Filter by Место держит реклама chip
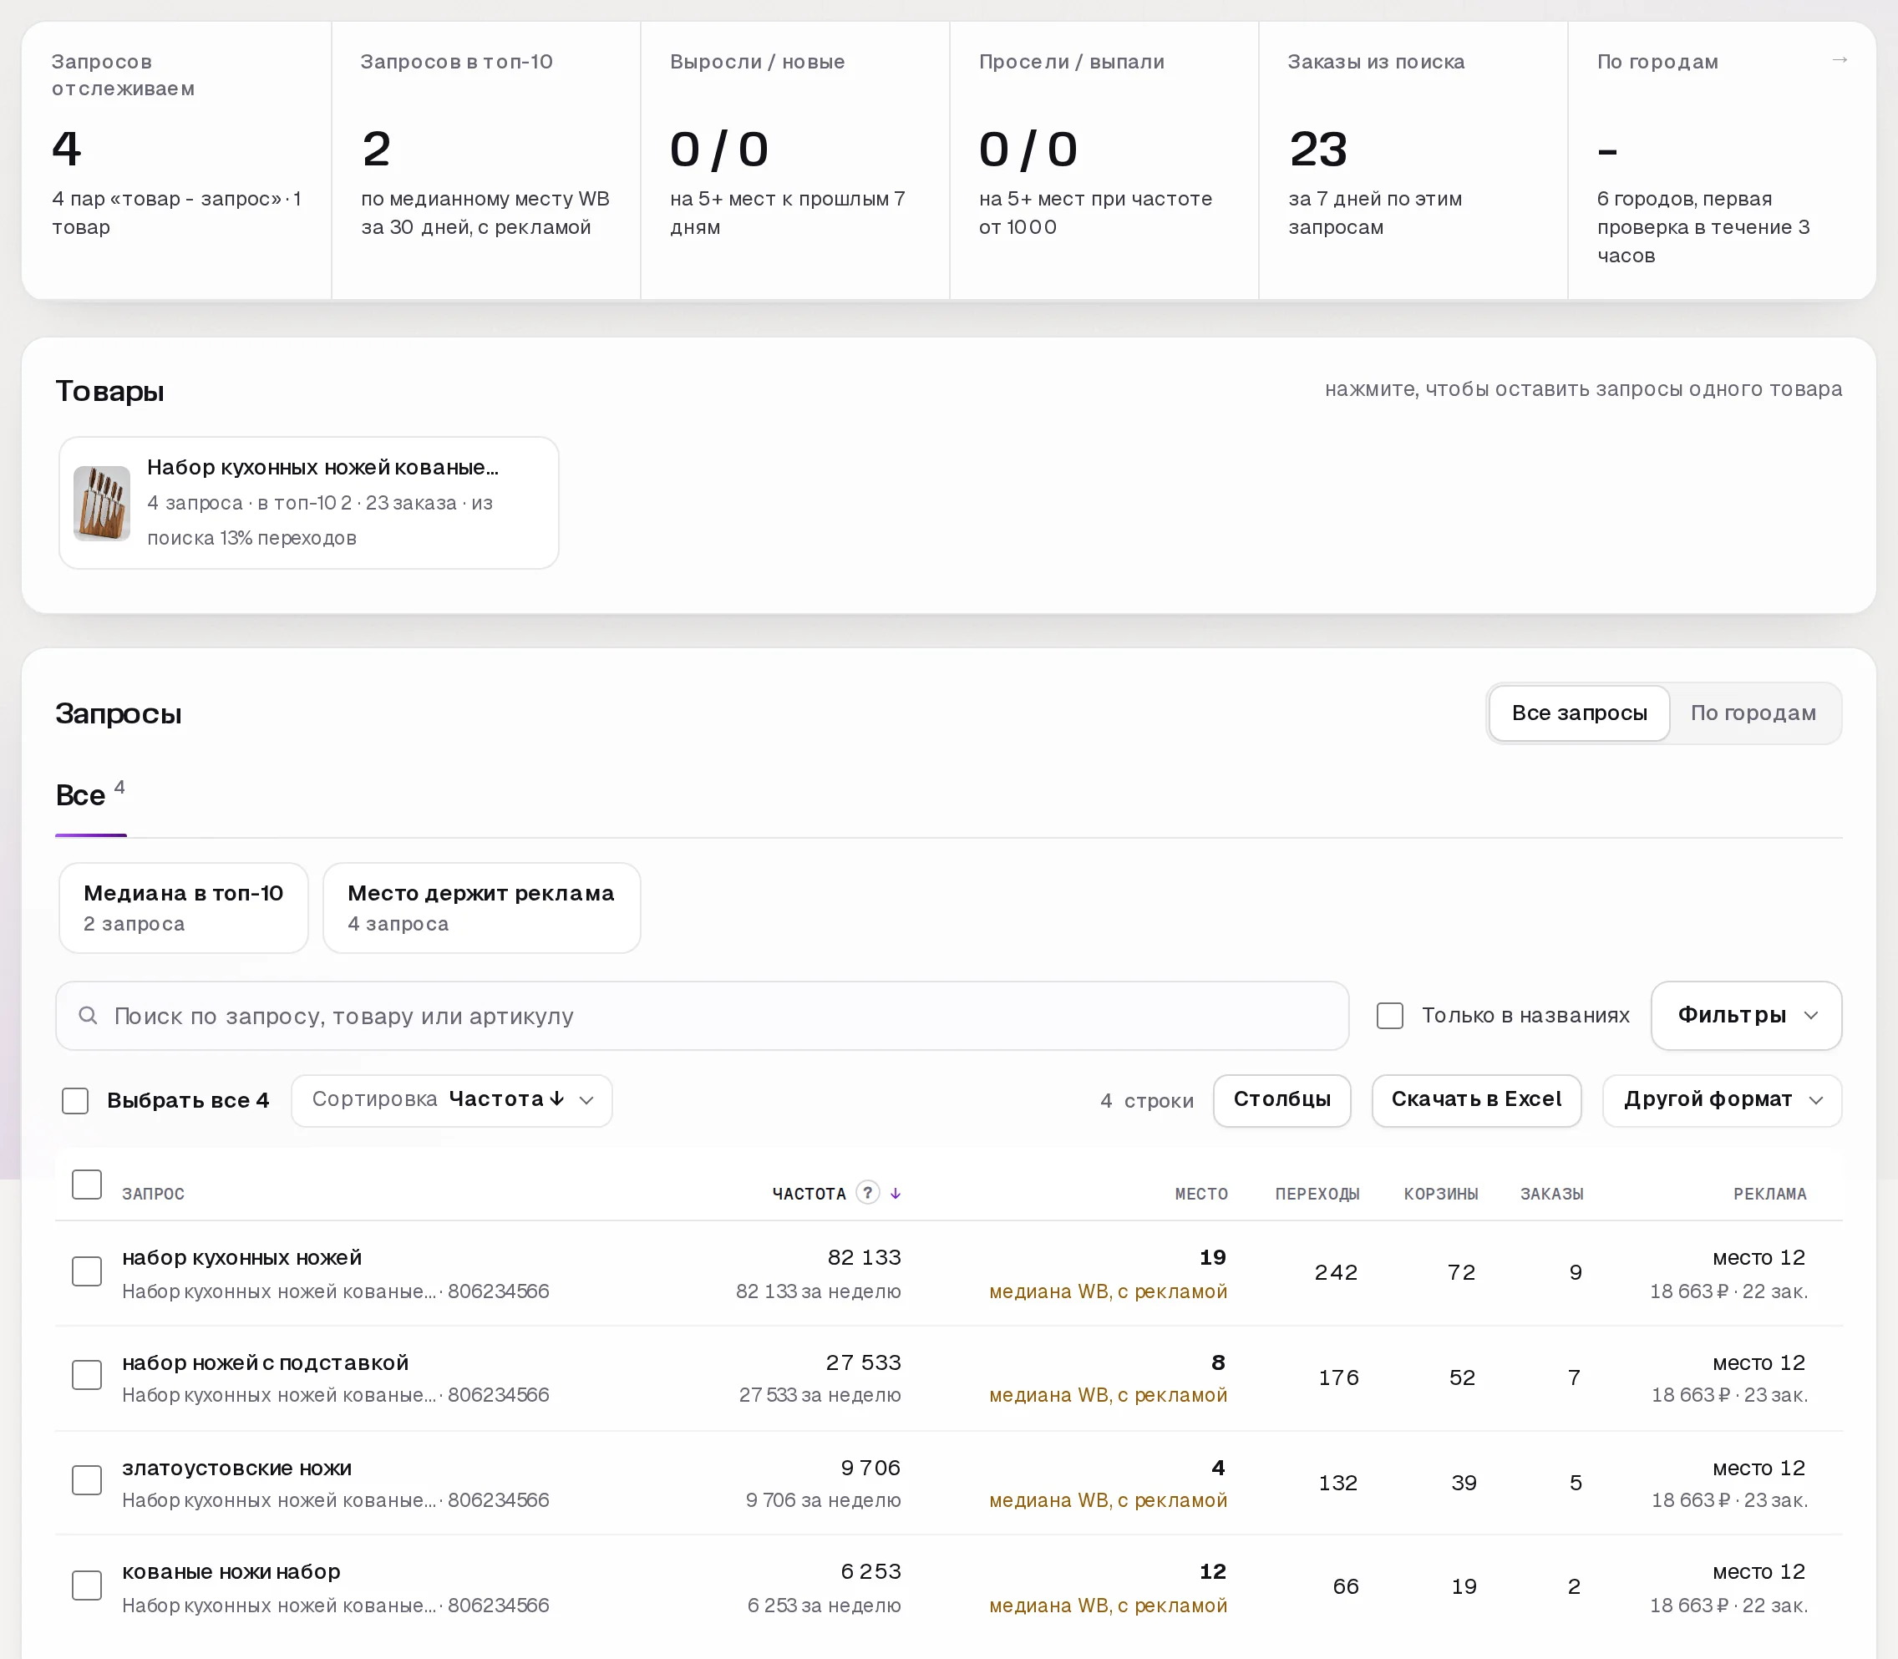The height and width of the screenshot is (1659, 1898). pos(481,908)
